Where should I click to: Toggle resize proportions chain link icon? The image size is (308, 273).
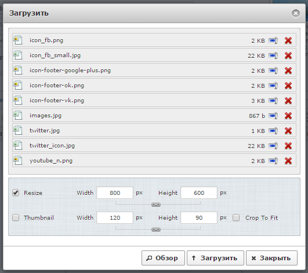pyautogui.click(x=156, y=205)
